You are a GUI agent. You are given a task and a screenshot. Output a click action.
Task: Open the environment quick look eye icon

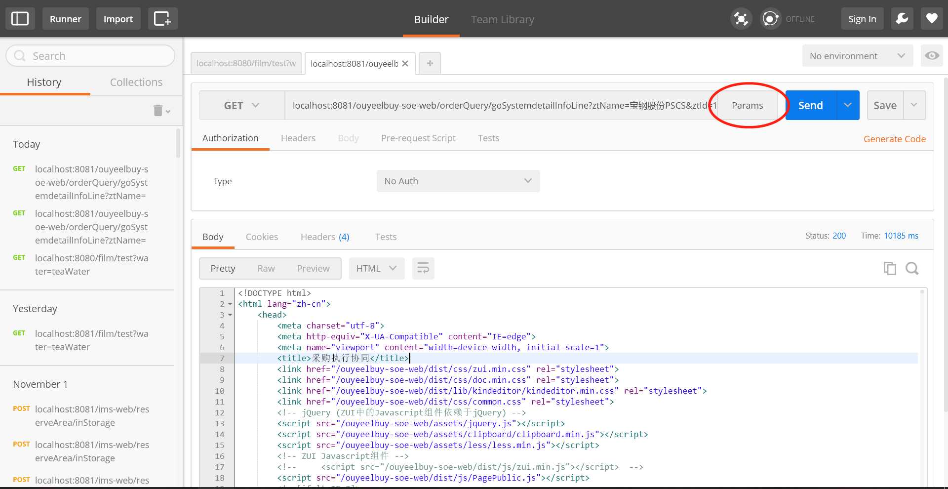click(x=932, y=56)
